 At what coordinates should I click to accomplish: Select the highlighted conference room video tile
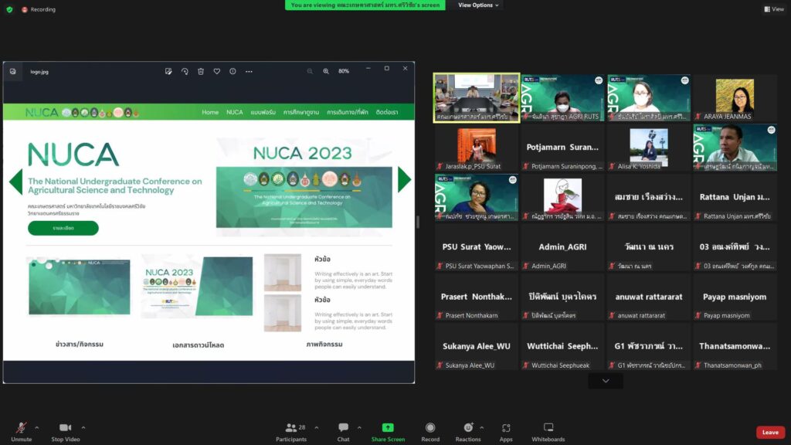tap(476, 97)
